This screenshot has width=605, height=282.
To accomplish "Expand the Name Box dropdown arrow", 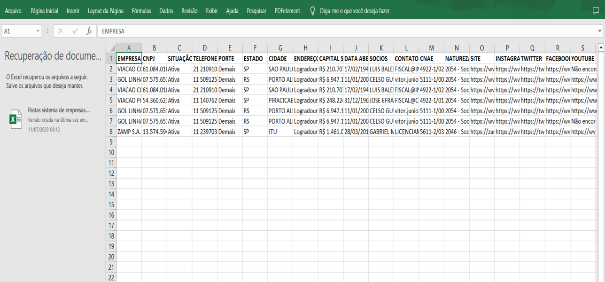I will click(x=38, y=31).
